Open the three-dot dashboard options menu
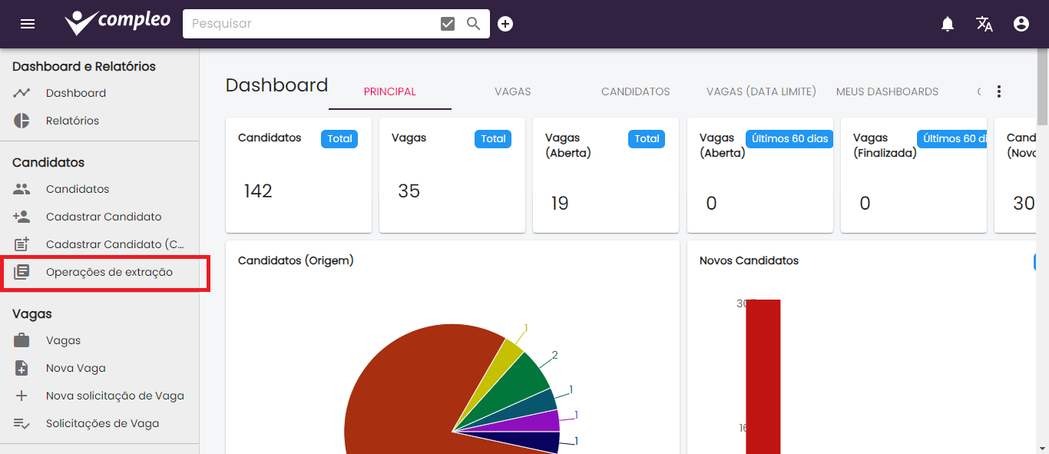This screenshot has height=454, width=1049. click(x=999, y=91)
